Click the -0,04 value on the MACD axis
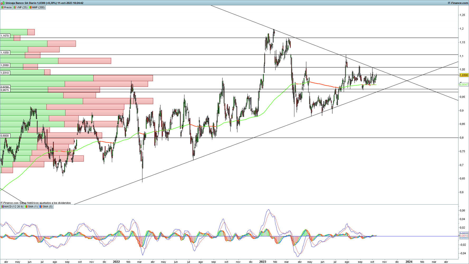This screenshot has height=264, width=469. 463,253
